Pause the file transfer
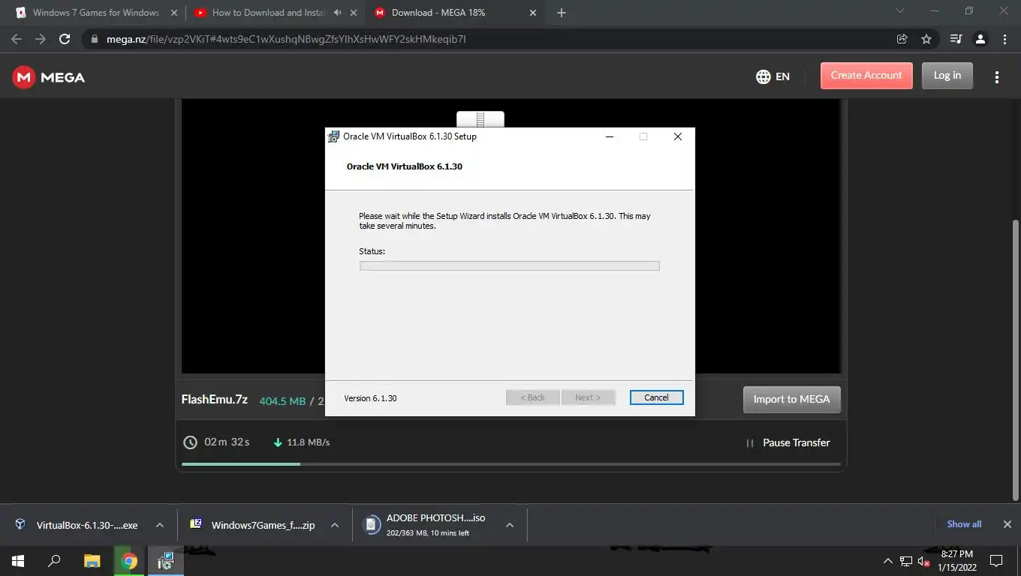This screenshot has width=1021, height=576. pos(788,442)
